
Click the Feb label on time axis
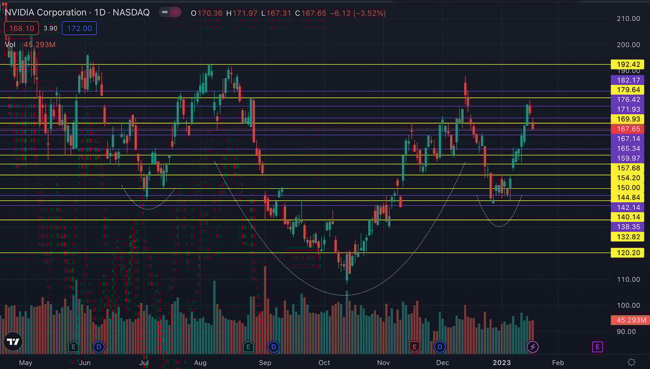(558, 362)
